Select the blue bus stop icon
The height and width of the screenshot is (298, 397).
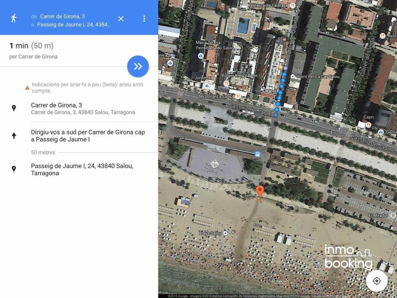pyautogui.click(x=258, y=154)
